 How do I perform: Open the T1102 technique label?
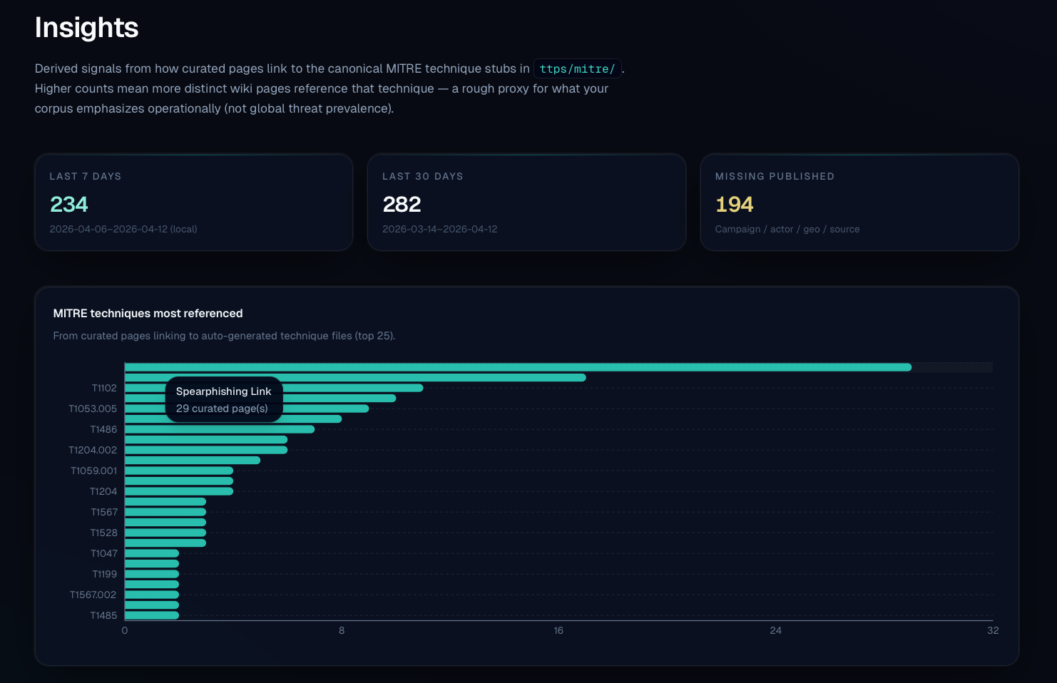click(104, 388)
